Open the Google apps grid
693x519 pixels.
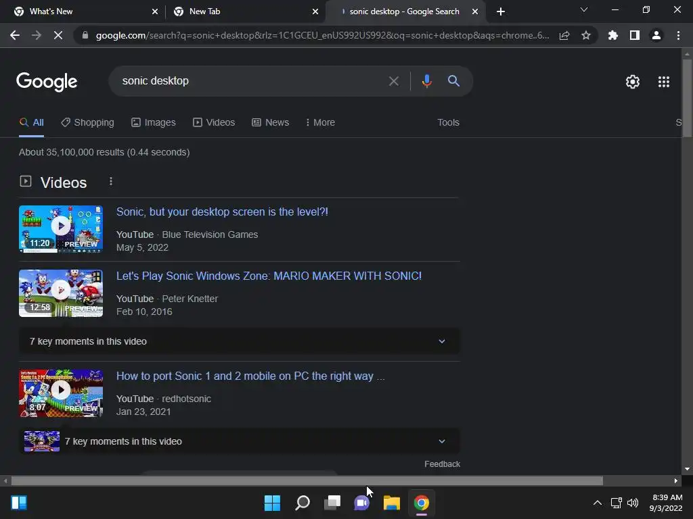(664, 82)
